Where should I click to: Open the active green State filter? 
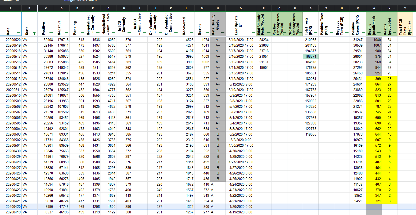click(x=34, y=33)
